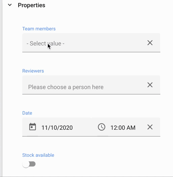The height and width of the screenshot is (177, 173).
Task: Focus the Reviewers person field
Action: 91,85
